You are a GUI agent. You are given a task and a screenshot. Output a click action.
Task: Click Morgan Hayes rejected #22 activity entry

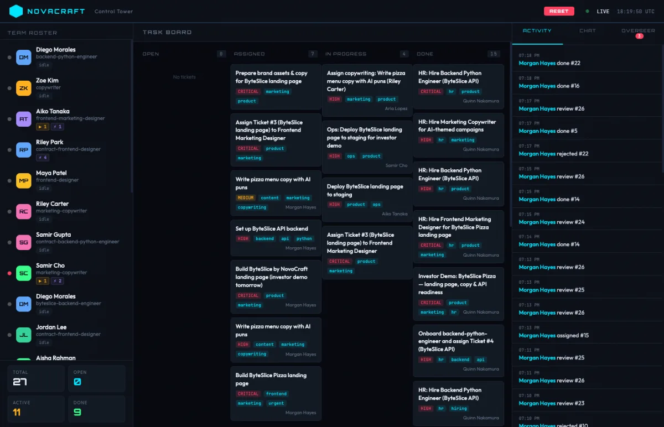click(x=588, y=150)
